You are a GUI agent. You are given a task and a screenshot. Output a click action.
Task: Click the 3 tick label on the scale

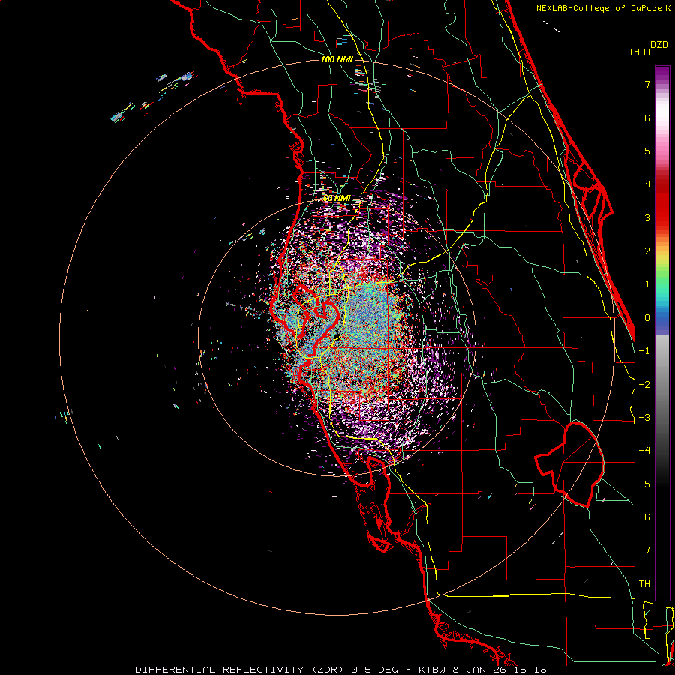pyautogui.click(x=647, y=217)
